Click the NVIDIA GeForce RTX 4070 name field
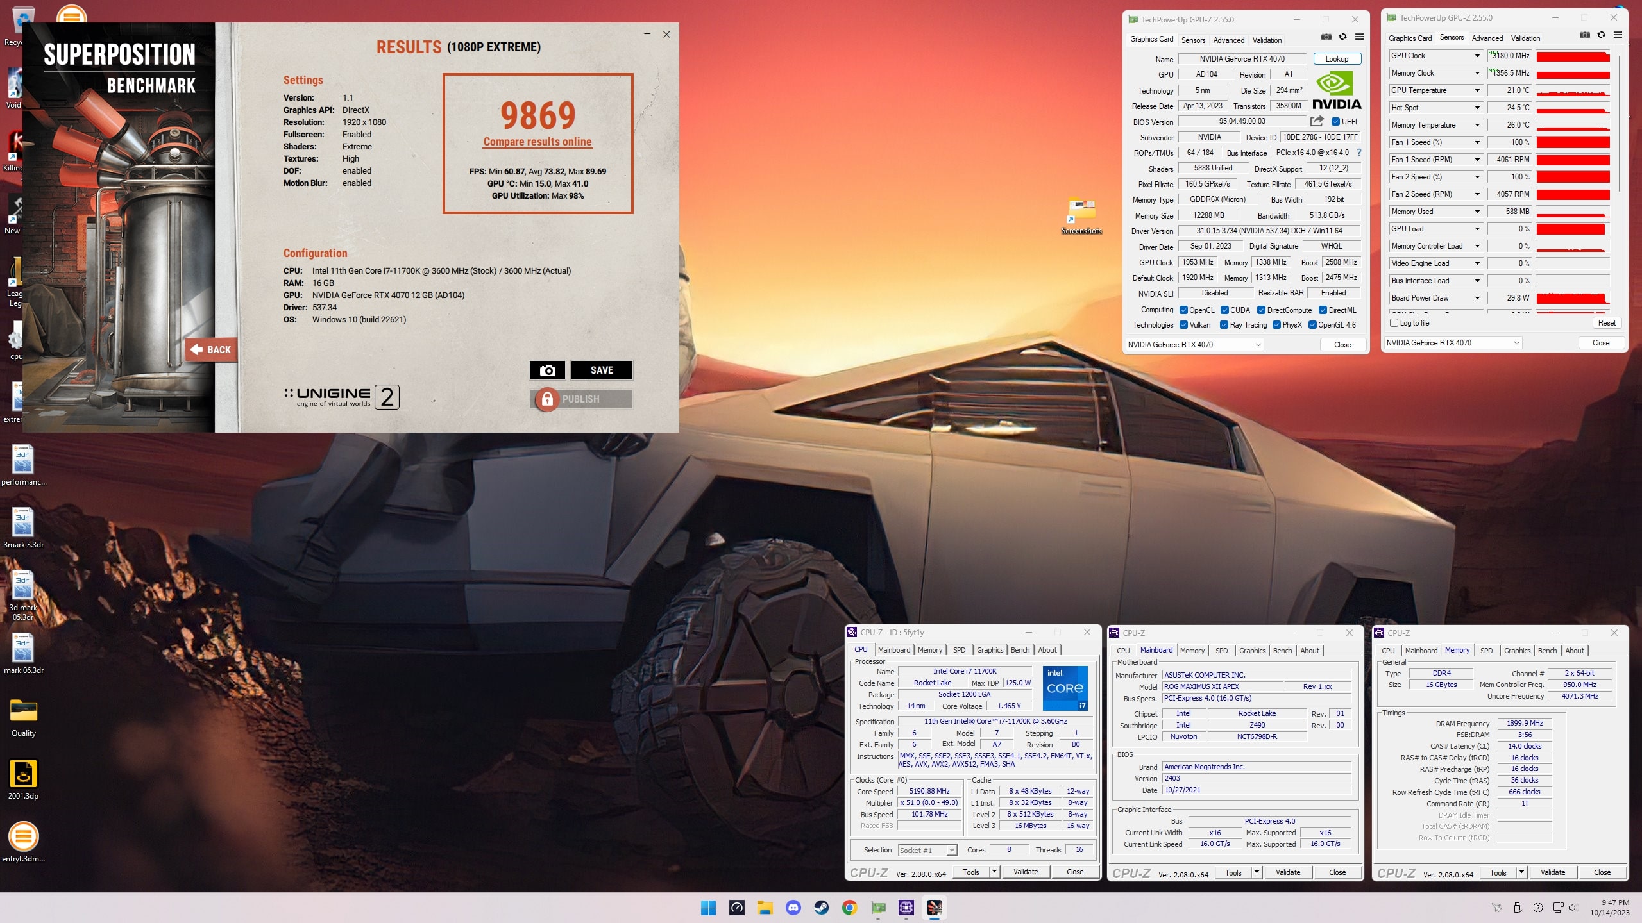 [x=1242, y=58]
